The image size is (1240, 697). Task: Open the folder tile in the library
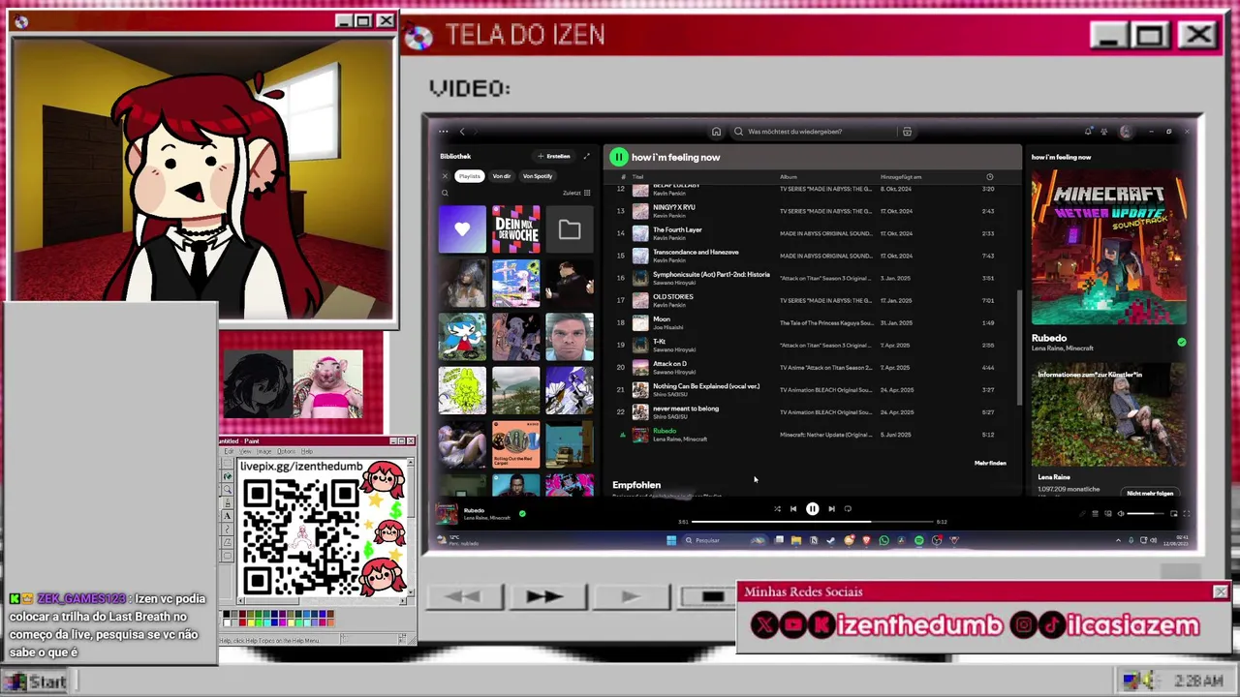coord(570,229)
